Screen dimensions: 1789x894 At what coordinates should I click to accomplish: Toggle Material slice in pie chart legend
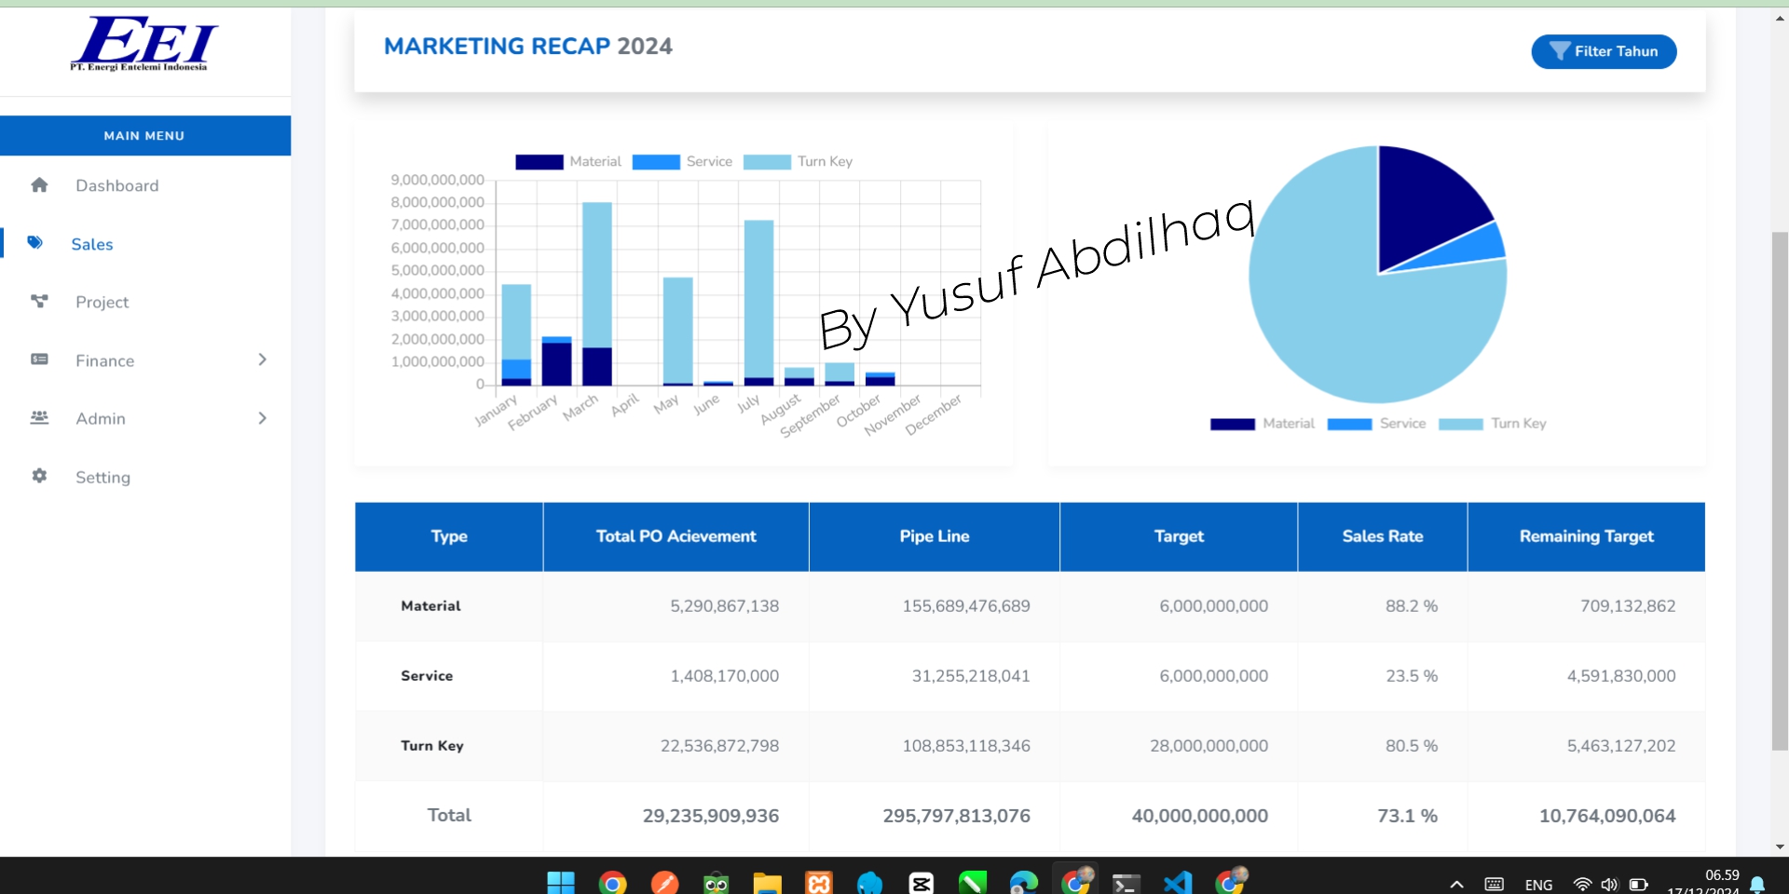pos(1263,424)
